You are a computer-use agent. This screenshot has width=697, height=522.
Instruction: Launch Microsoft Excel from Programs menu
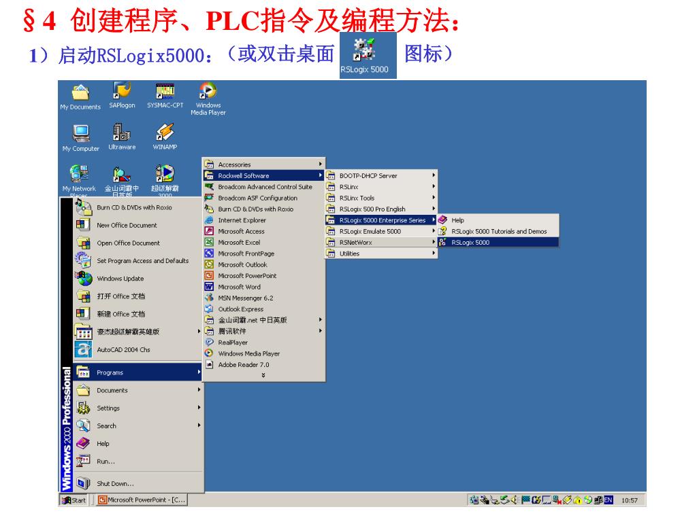point(263,242)
